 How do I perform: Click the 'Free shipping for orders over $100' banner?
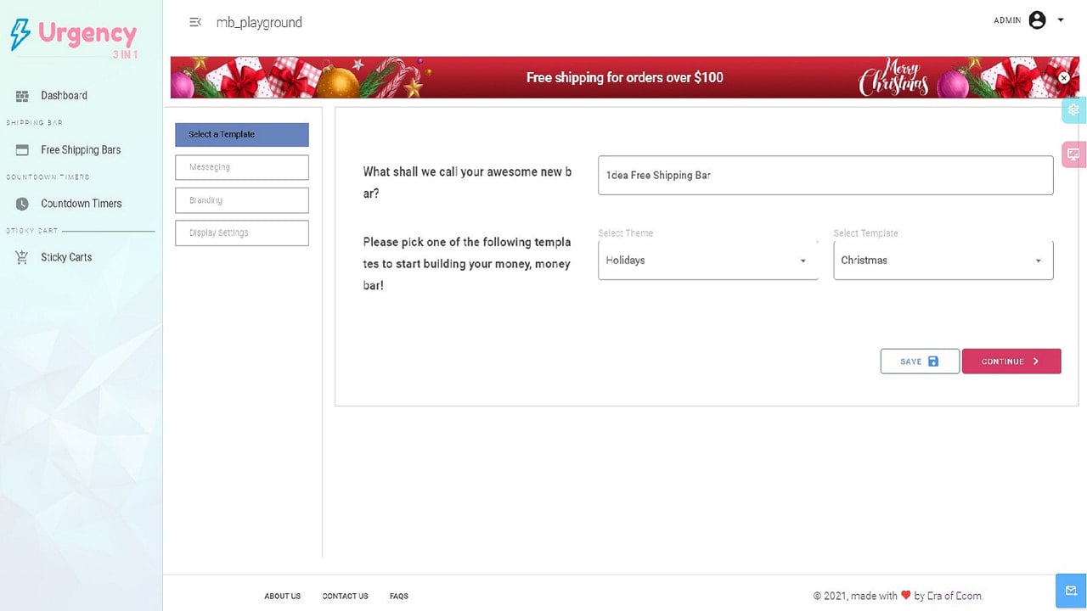tap(625, 77)
